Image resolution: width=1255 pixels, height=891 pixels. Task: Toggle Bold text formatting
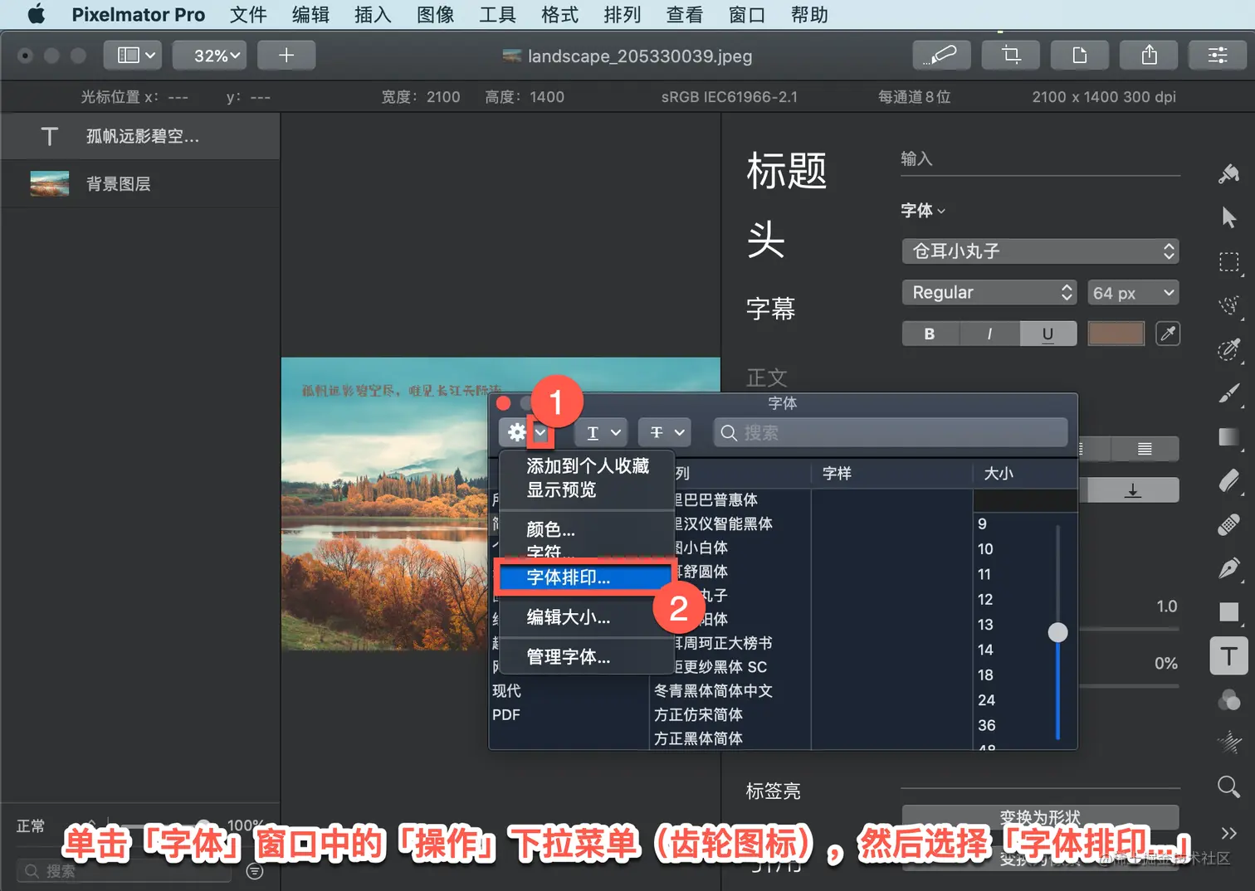[930, 334]
